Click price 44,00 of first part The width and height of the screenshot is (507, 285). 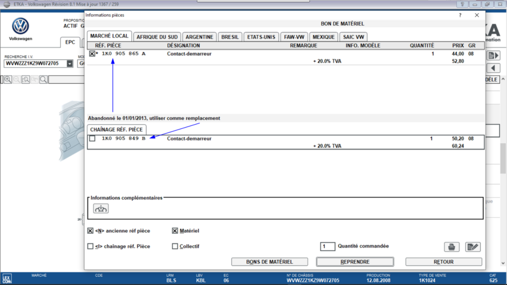(458, 53)
